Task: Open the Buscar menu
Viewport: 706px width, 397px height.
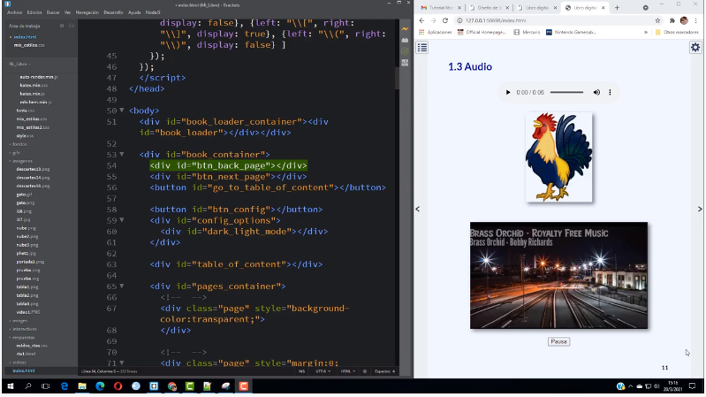Action: pos(53,12)
